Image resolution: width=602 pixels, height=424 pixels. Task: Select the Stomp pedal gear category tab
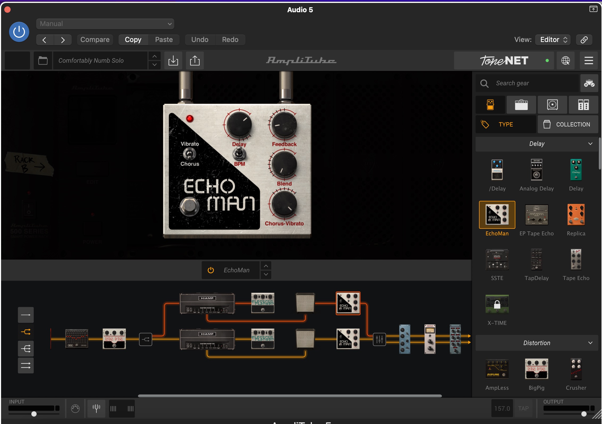click(x=490, y=105)
